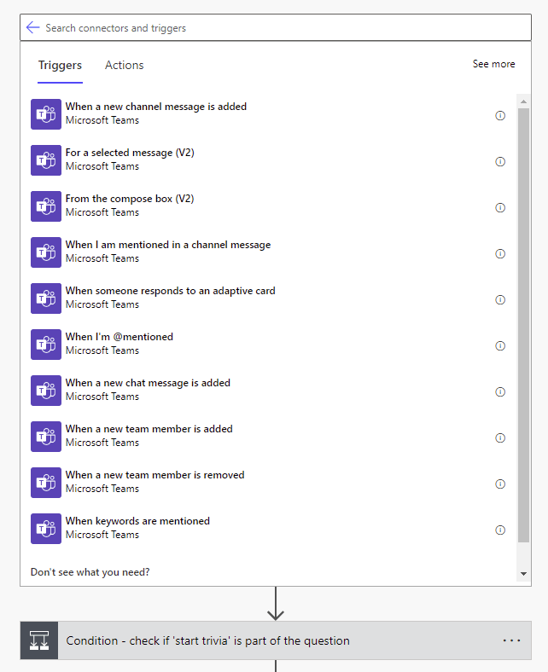Open ellipsis menu on Condition step
This screenshot has width=548, height=672.
[x=511, y=640]
